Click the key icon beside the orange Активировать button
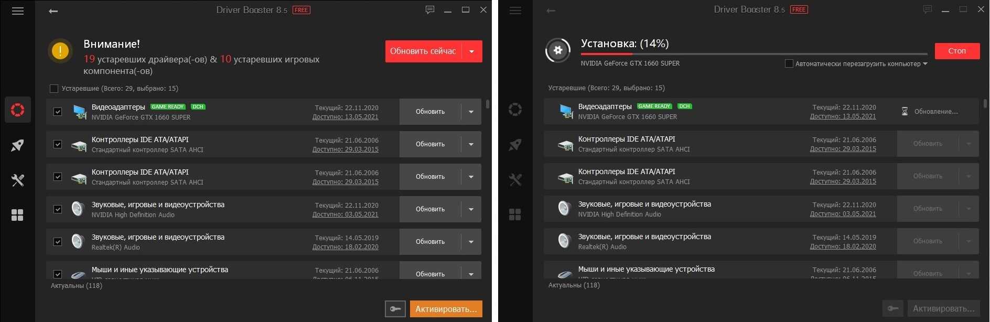This screenshot has width=990, height=322. click(x=395, y=309)
